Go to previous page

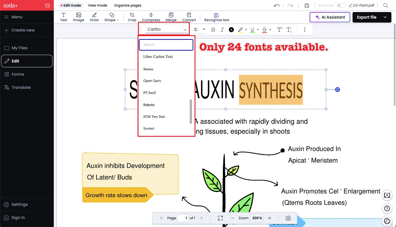pyautogui.click(x=162, y=218)
